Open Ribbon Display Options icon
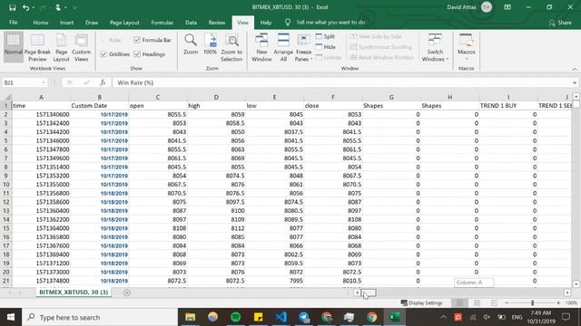 (507, 7)
